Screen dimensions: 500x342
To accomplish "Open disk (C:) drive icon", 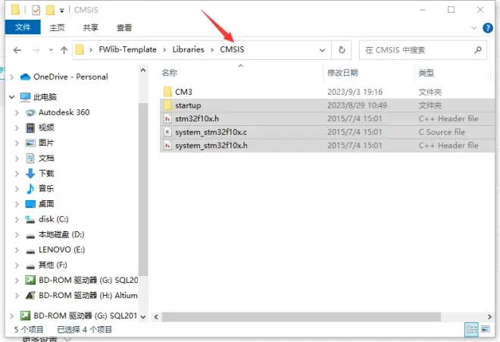I will click(x=30, y=219).
